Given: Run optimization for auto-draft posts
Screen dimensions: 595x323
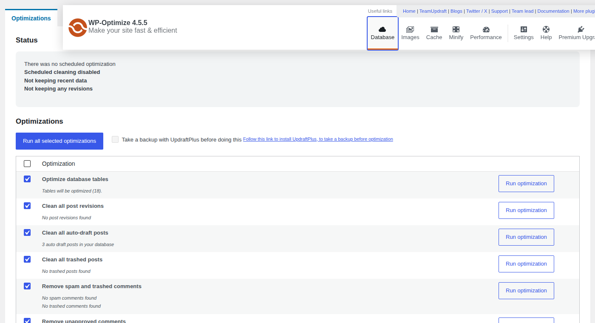Looking at the screenshot, I should tap(526, 237).
